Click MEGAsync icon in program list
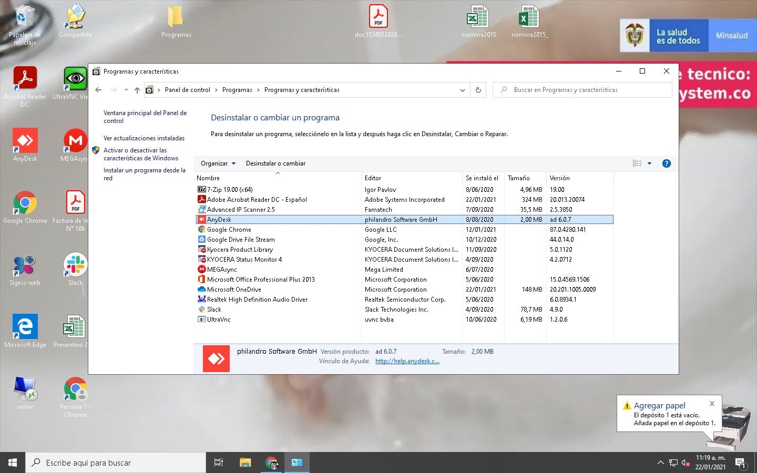757x473 pixels. pyautogui.click(x=201, y=270)
